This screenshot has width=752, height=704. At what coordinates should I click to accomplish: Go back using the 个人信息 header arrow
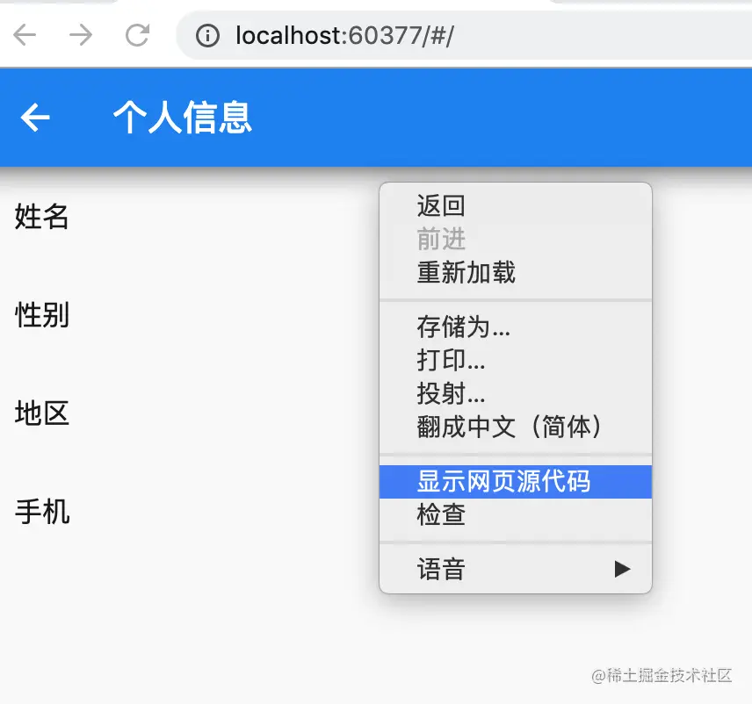pyautogui.click(x=35, y=117)
